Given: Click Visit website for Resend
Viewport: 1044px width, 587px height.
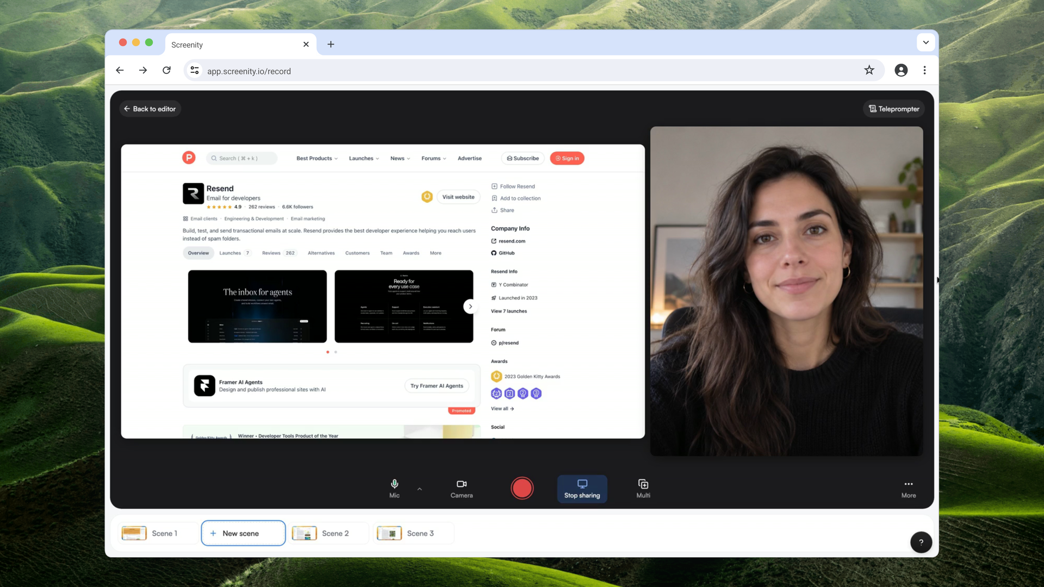Looking at the screenshot, I should click(458, 197).
